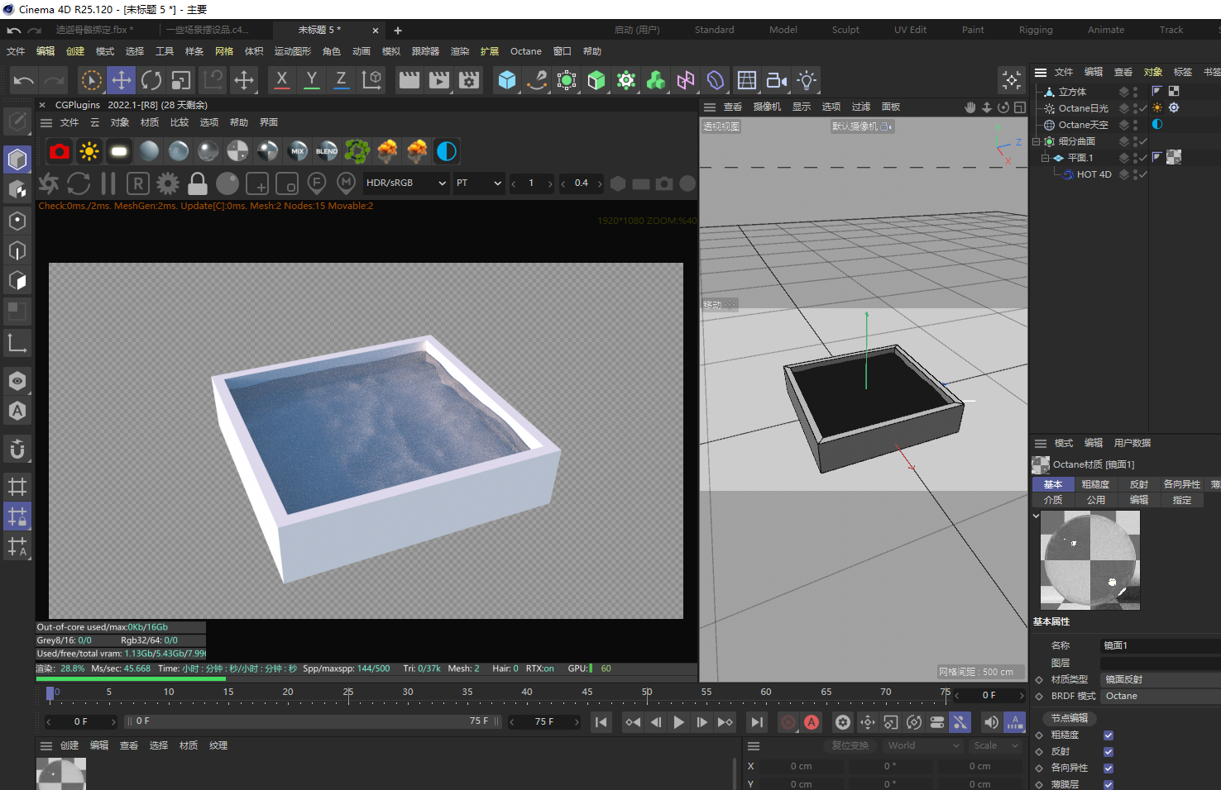Select the Move tool in top toolbar
The width and height of the screenshot is (1221, 790).
tap(122, 80)
